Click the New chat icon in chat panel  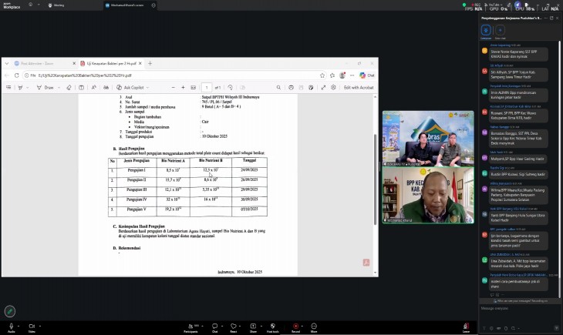[500, 31]
